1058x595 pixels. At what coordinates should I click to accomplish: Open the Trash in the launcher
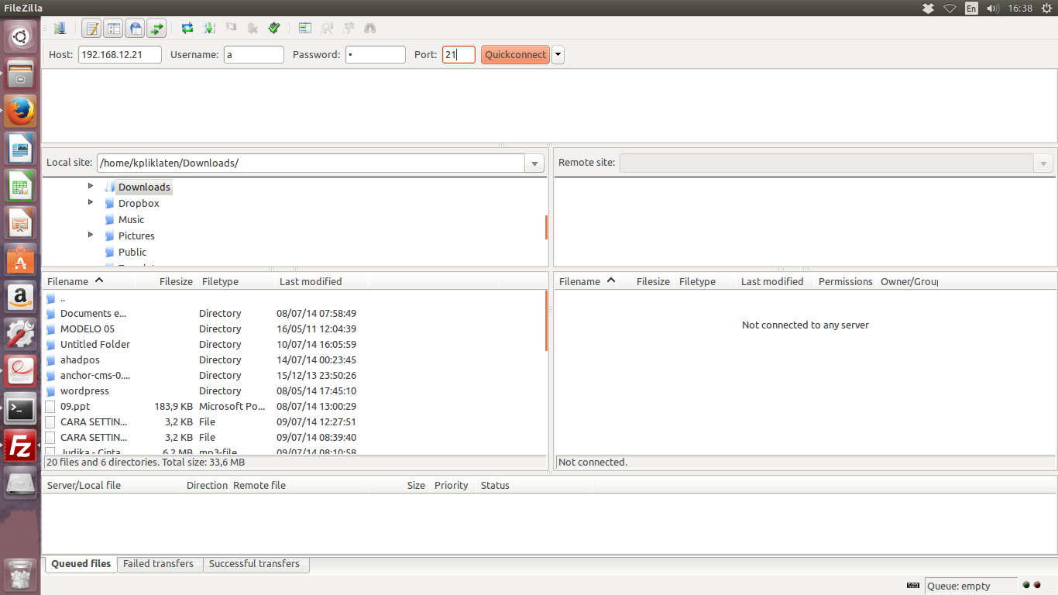20,575
